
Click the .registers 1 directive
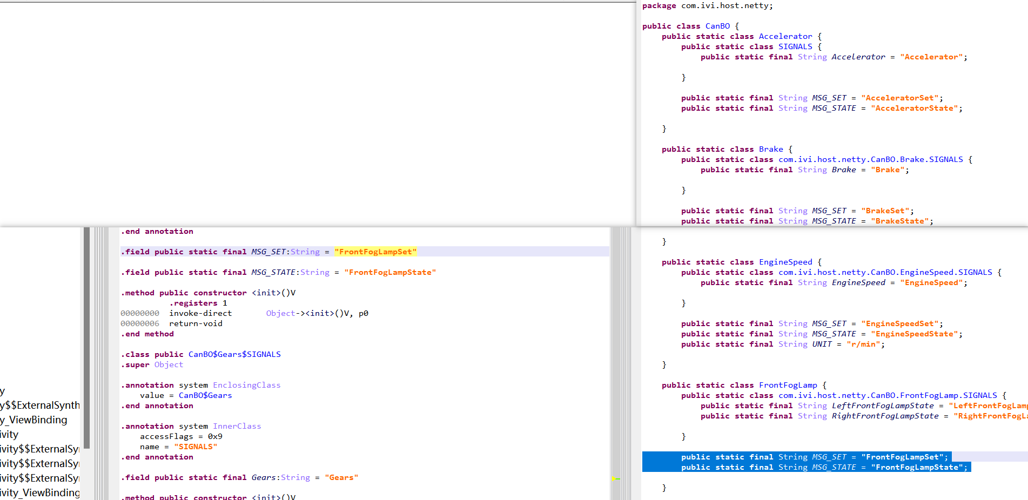pyautogui.click(x=198, y=303)
